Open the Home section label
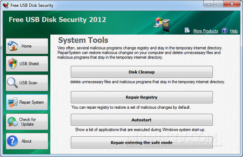 click(27, 46)
